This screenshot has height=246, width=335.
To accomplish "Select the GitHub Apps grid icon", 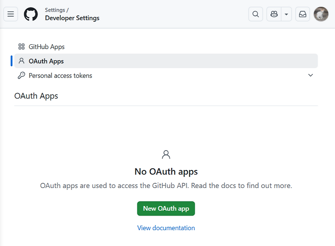I will (x=21, y=46).
